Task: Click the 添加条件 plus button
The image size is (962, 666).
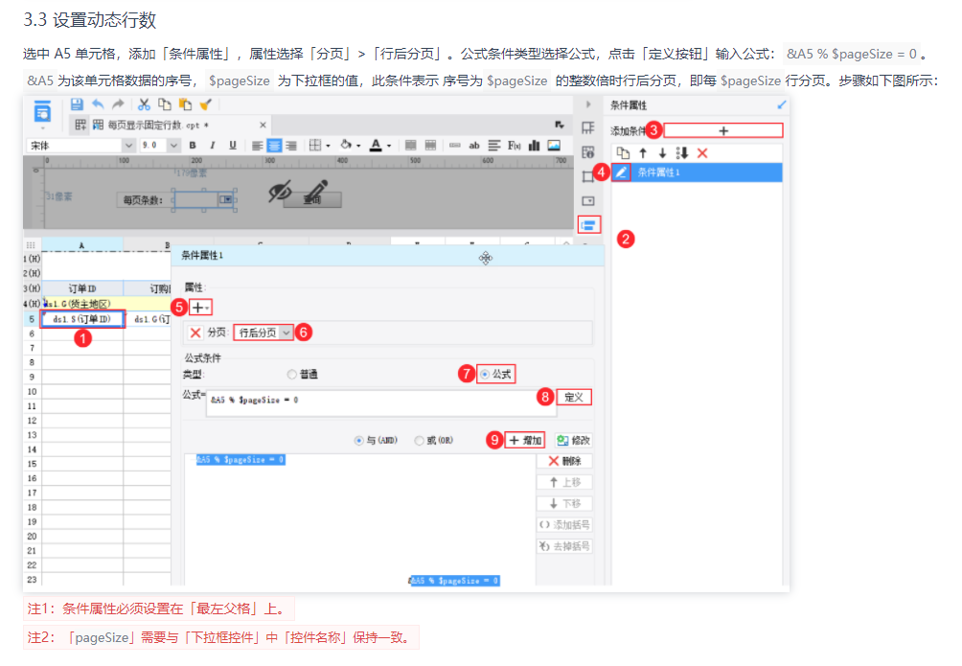Action: 723,130
